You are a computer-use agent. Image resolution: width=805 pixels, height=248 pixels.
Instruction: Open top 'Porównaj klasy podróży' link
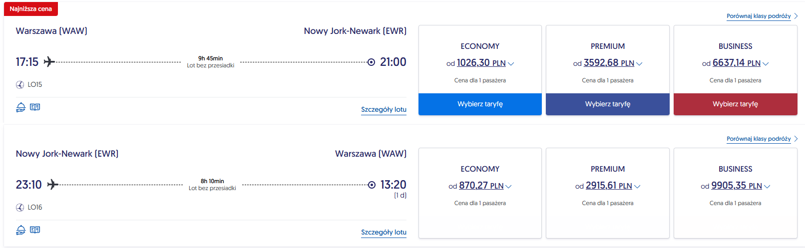(759, 16)
